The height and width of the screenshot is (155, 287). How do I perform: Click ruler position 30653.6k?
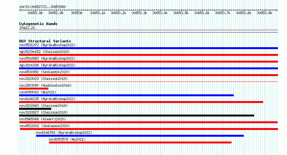[x=202, y=13]
